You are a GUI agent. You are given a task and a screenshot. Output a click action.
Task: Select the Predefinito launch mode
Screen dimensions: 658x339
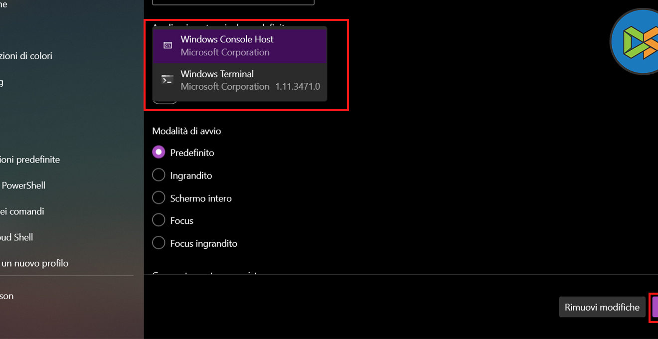click(x=159, y=153)
